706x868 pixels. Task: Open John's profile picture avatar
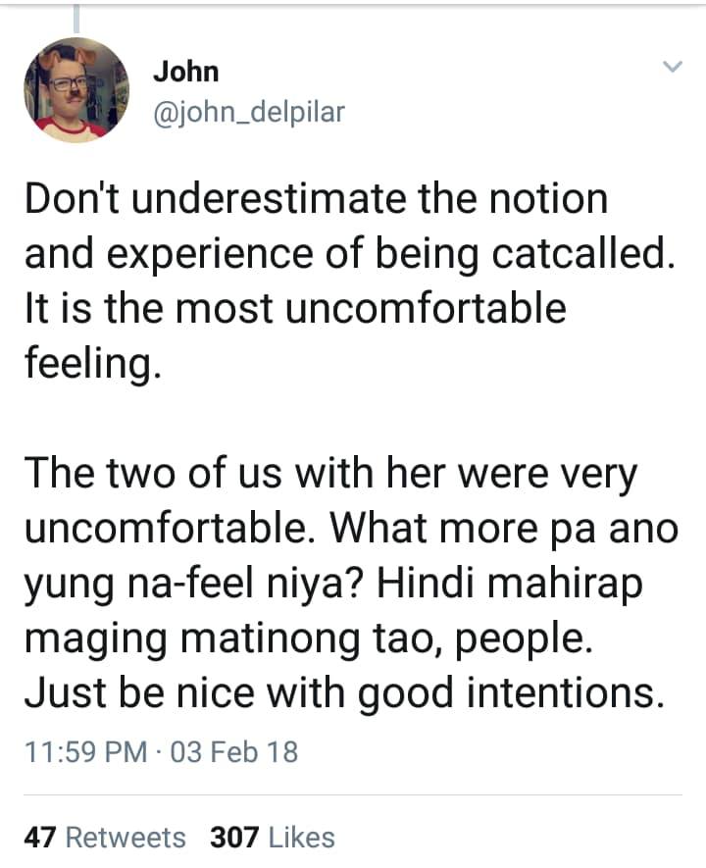coord(76,89)
